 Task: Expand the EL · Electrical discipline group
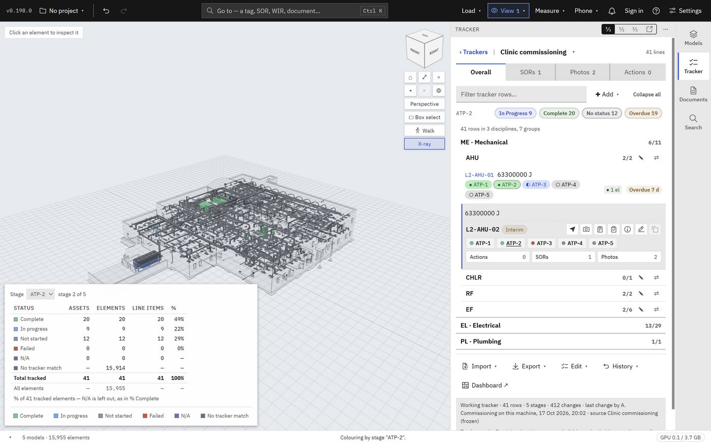click(561, 326)
